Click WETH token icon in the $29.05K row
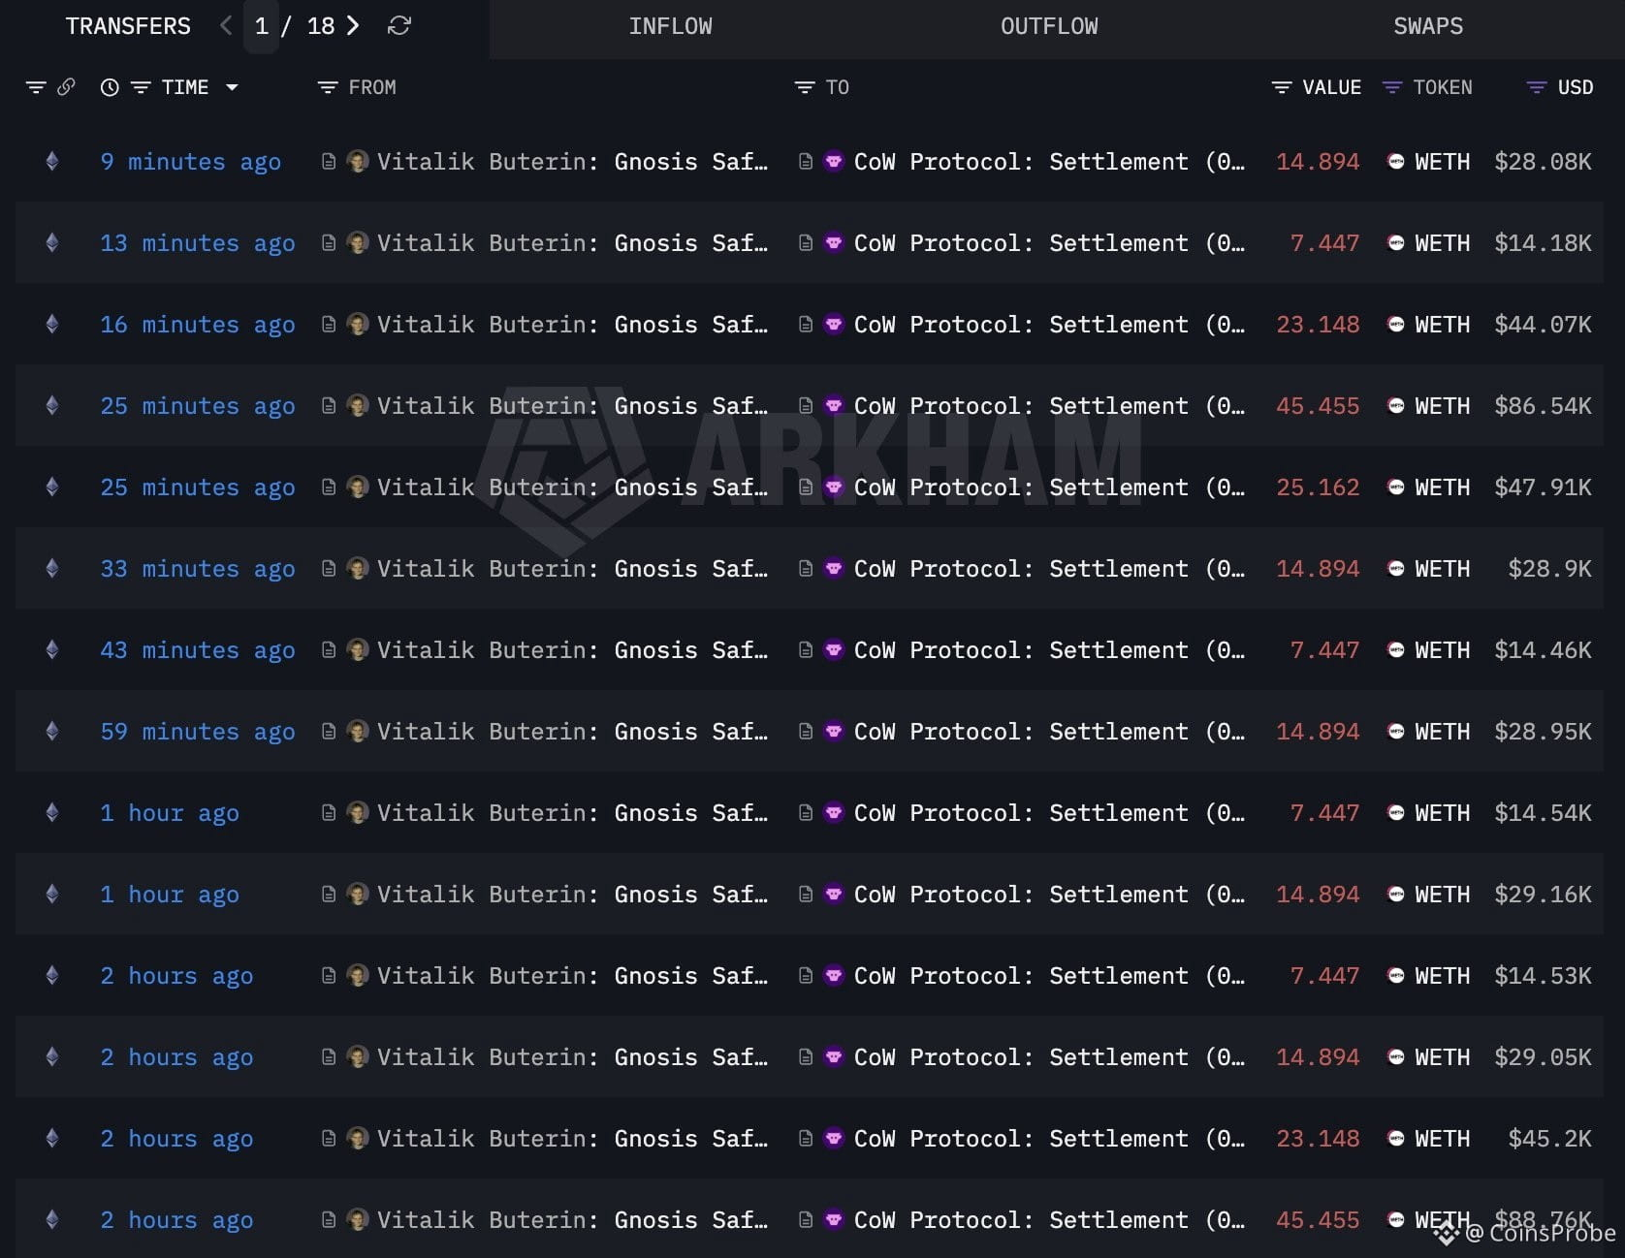Viewport: 1625px width, 1258px height. (x=1396, y=1057)
